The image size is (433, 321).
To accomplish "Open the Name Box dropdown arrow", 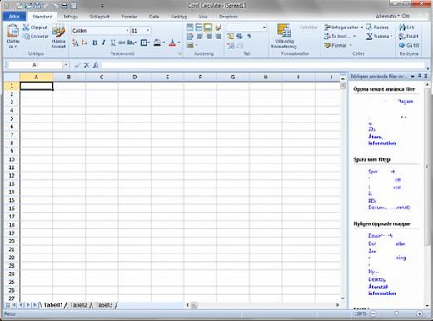I will click(x=66, y=65).
